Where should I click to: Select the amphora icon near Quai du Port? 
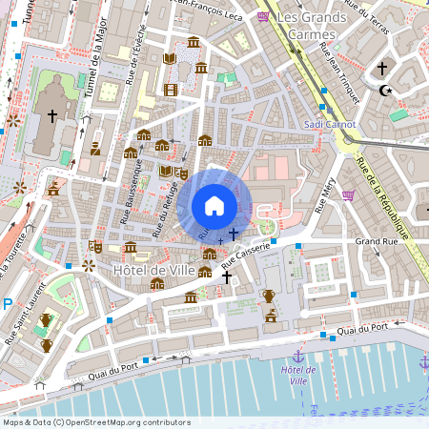(269, 296)
